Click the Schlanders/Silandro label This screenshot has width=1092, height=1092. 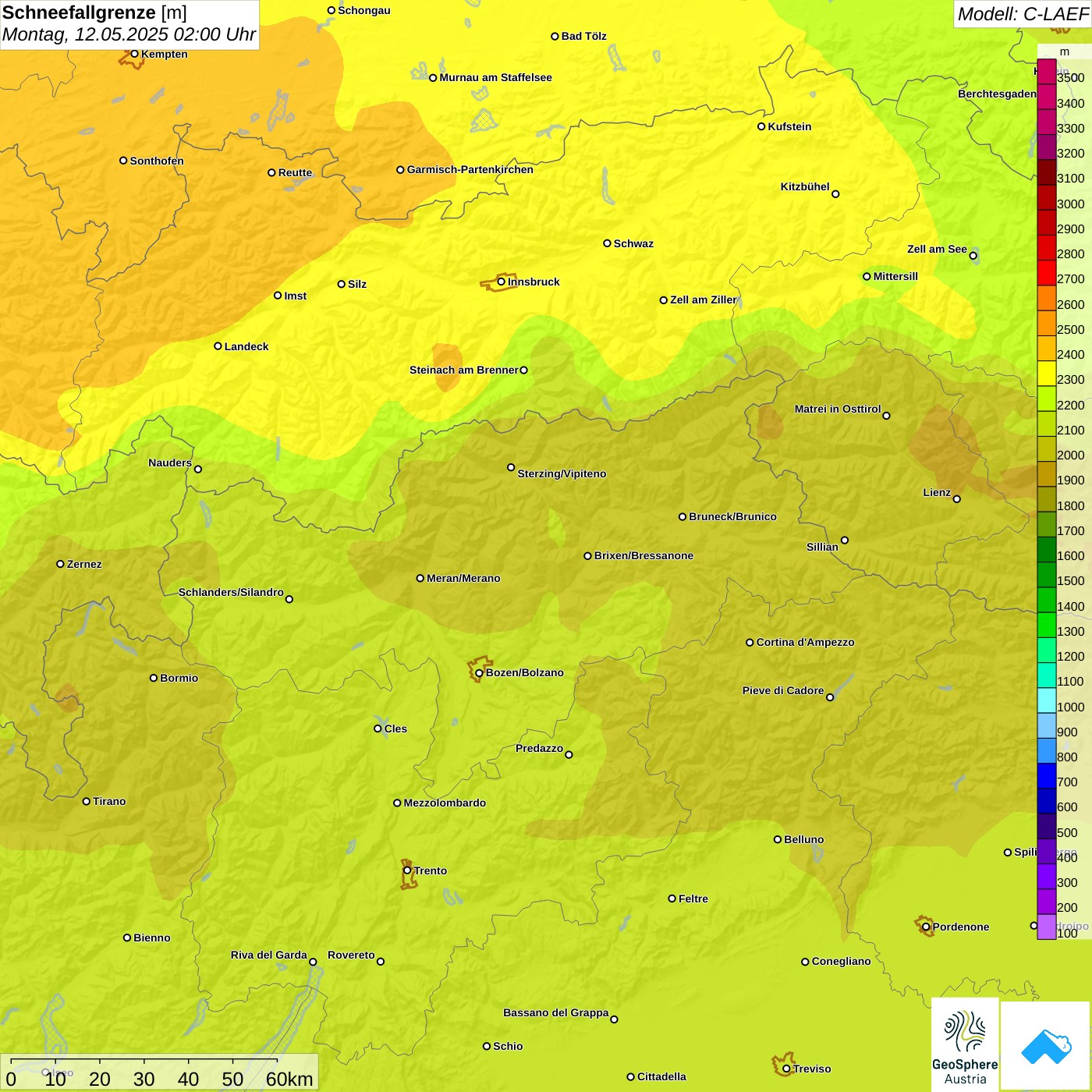pyautogui.click(x=231, y=592)
